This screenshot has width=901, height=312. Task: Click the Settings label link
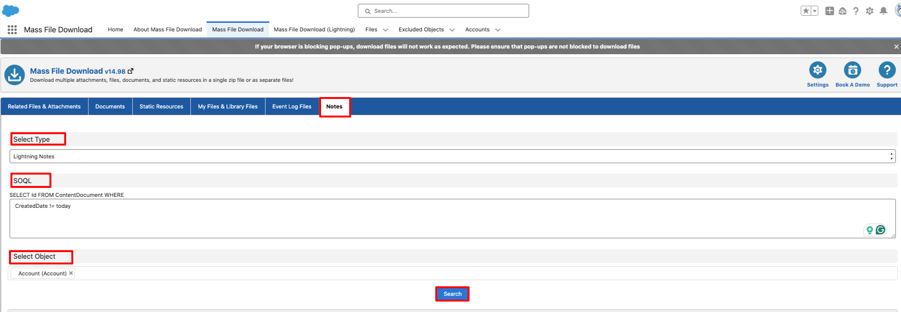[817, 85]
